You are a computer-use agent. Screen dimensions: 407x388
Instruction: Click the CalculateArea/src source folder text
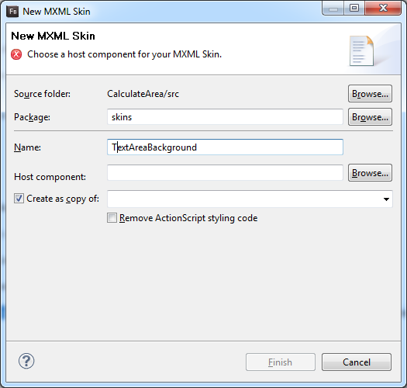tap(143, 94)
